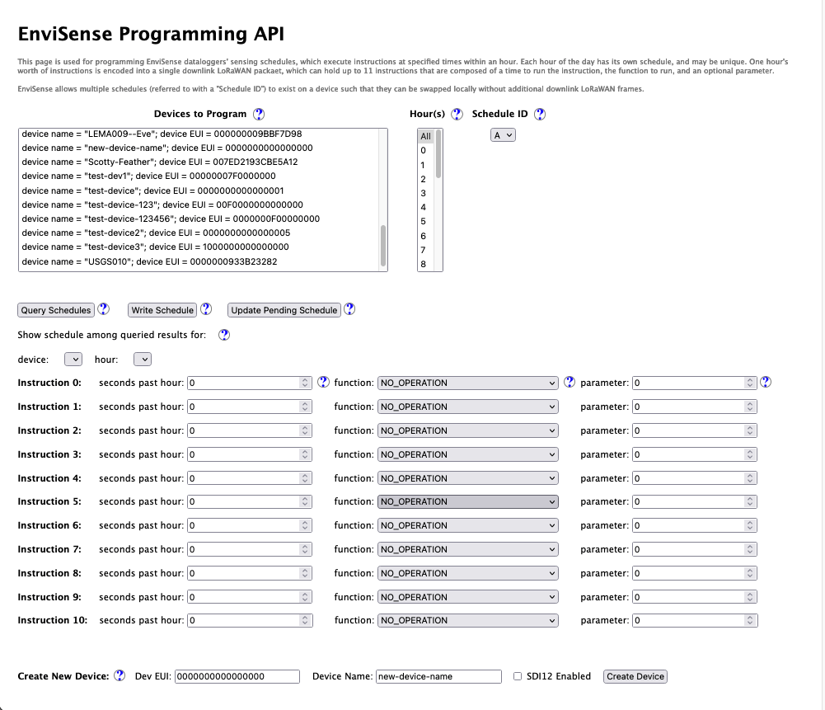This screenshot has height=710, width=825.
Task: Focus Instruction 4 seconds past hour field
Action: [250, 478]
